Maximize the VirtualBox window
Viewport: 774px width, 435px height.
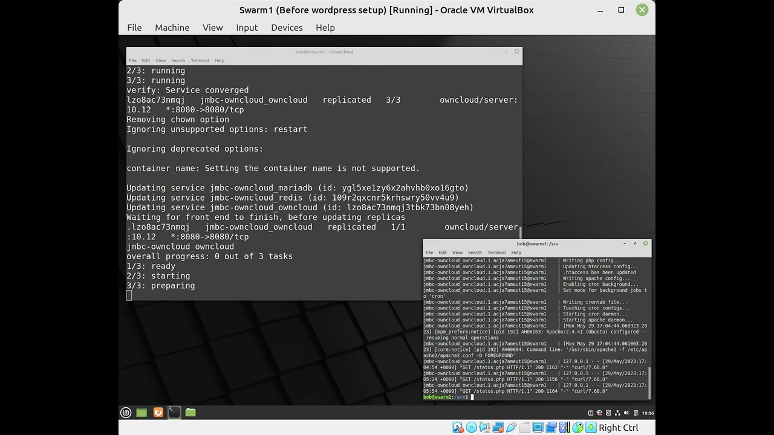click(x=621, y=10)
